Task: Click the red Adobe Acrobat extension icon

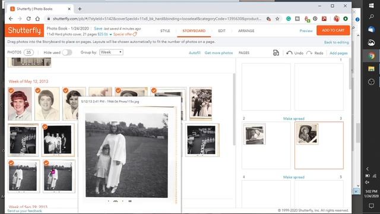Action: [x=324, y=18]
